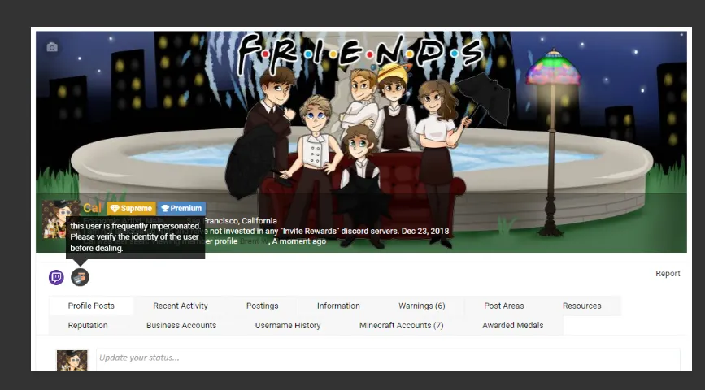Open the Recent Activity tab
The image size is (705, 390).
pyautogui.click(x=181, y=305)
